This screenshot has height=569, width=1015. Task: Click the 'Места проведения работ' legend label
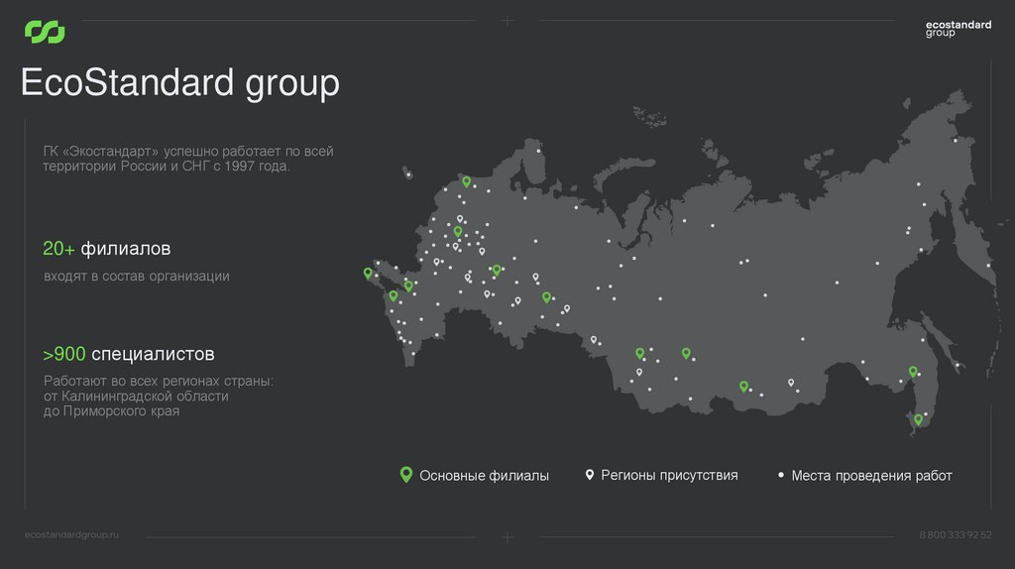[872, 476]
